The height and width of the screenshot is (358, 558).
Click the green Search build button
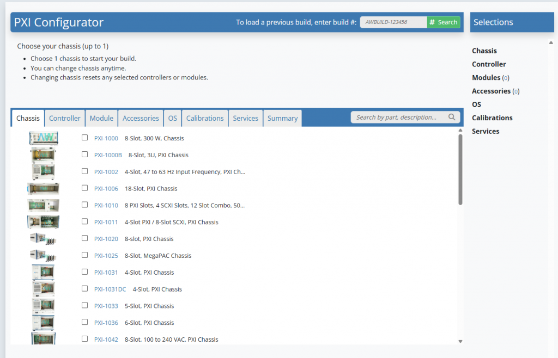(444, 22)
